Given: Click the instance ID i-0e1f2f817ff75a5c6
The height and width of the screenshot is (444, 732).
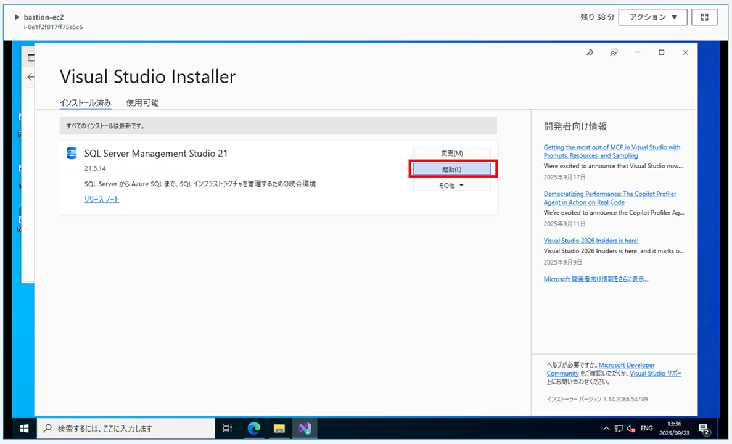Looking at the screenshot, I should click(53, 27).
